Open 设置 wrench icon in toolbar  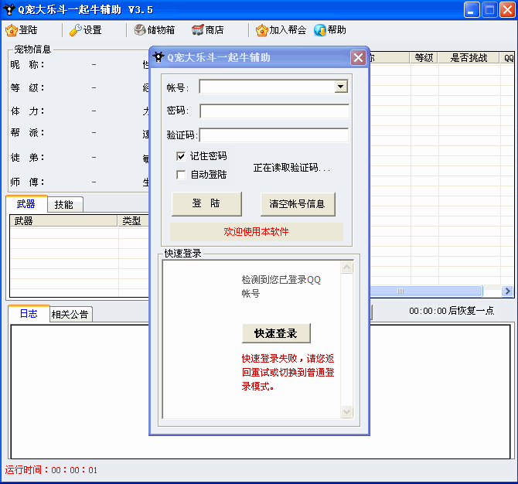click(x=75, y=30)
